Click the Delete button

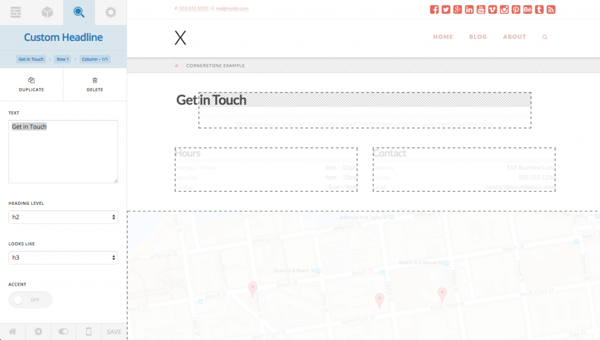94,85
